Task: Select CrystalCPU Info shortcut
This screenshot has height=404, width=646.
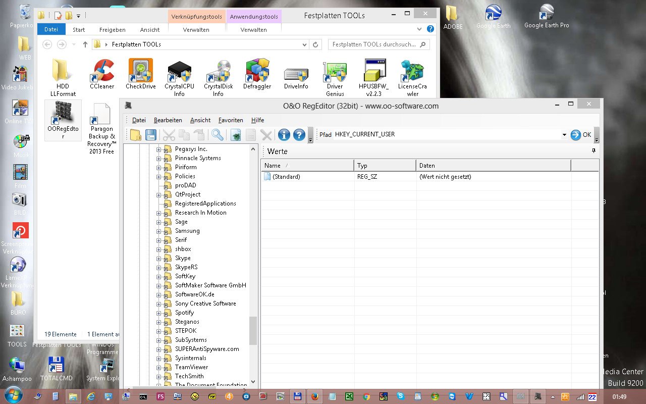Action: point(179,78)
